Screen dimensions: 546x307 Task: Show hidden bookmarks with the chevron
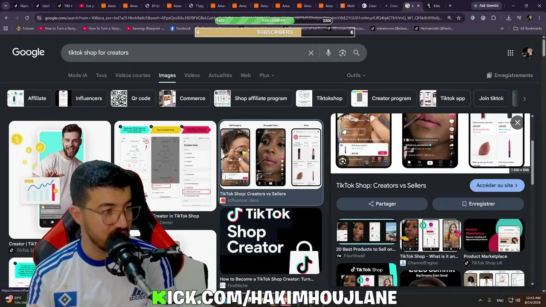(502, 29)
